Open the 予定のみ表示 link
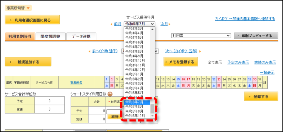Screen dimensions: 283x132 tap(238, 62)
